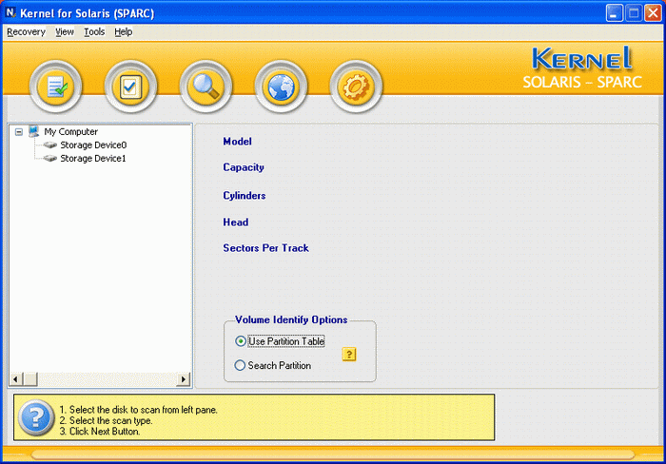The height and width of the screenshot is (464, 666).
Task: Maximize the Kernel for Solaris window
Action: (x=633, y=12)
